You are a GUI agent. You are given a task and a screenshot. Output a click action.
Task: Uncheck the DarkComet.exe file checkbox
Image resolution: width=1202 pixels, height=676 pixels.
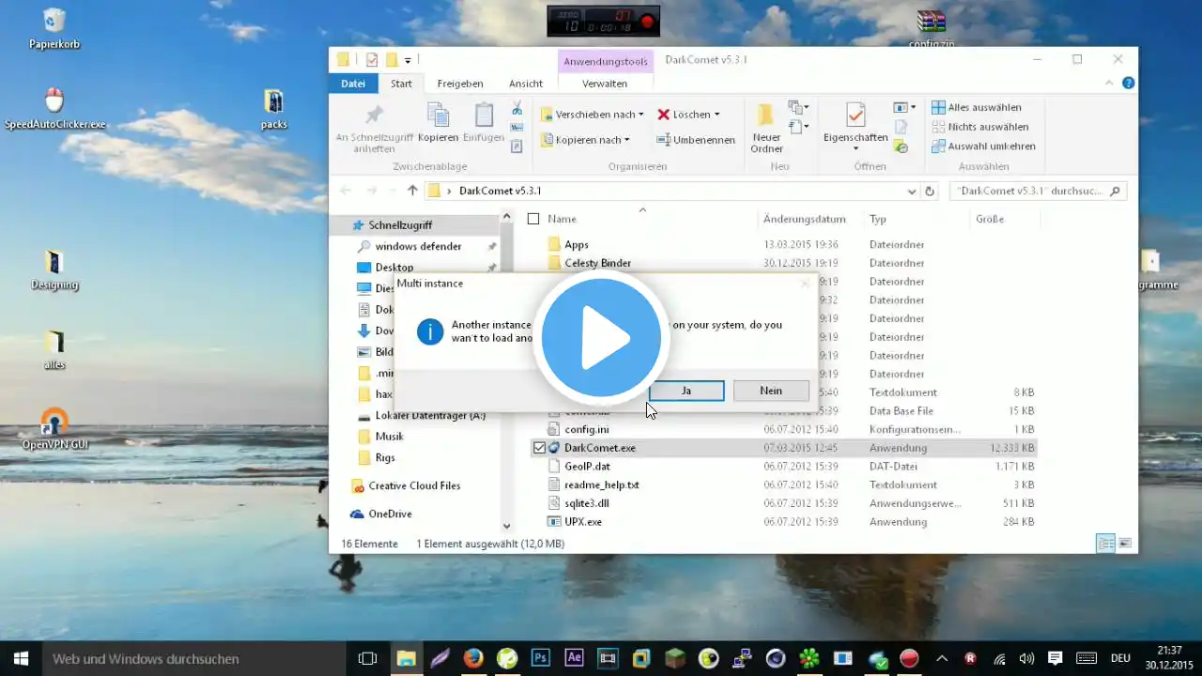(539, 448)
